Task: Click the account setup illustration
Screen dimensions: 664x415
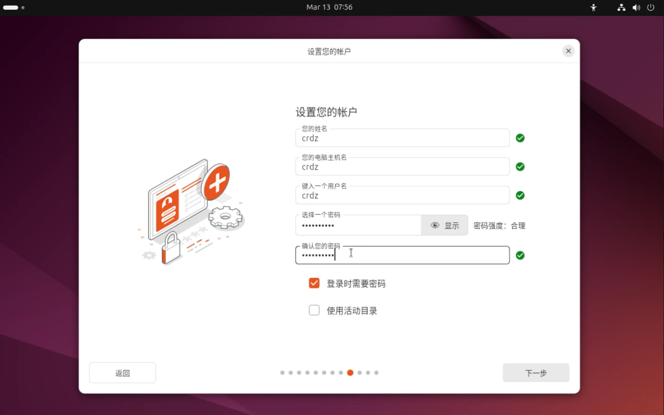Action: tap(191, 212)
